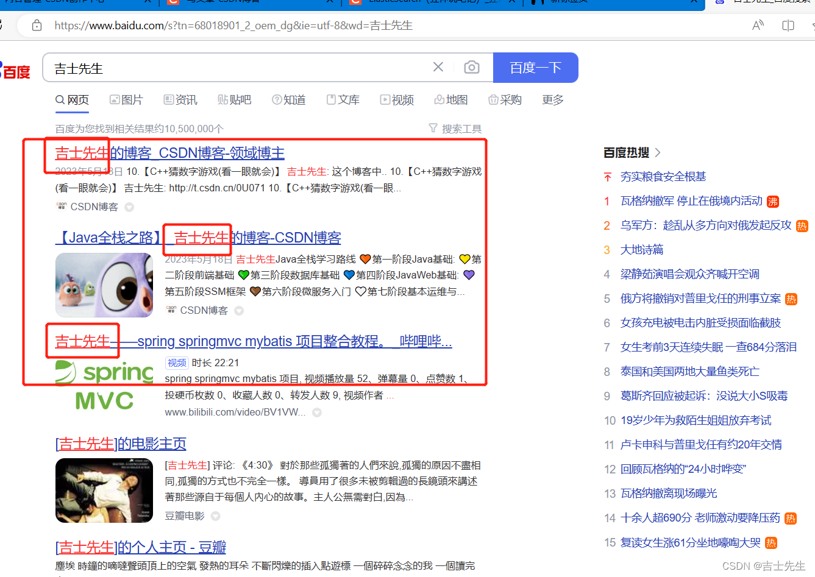The width and height of the screenshot is (815, 577).
Task: Open hot topic 乌军方：趁乱从多方向对俄发起反攻
Action: click(706, 225)
